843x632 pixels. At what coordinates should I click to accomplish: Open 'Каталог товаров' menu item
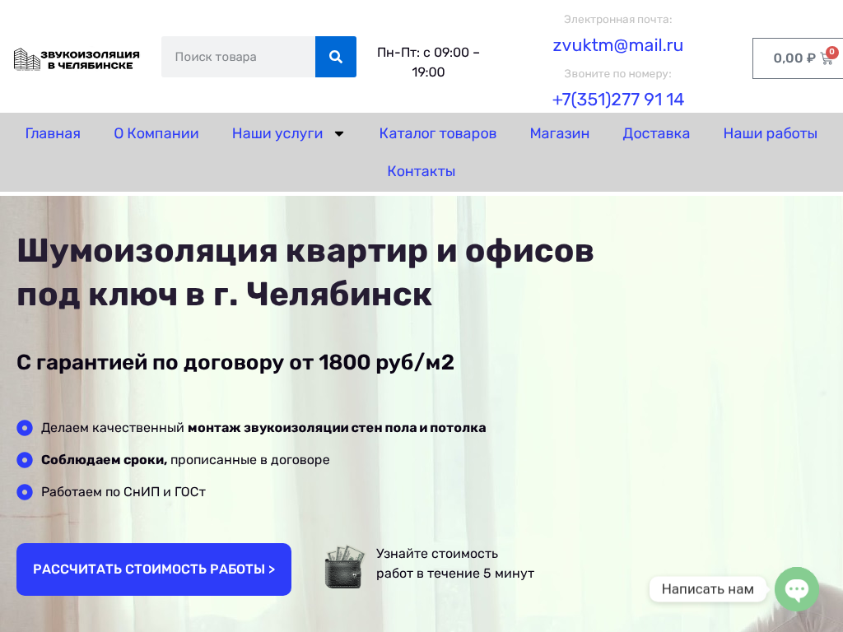click(x=438, y=133)
